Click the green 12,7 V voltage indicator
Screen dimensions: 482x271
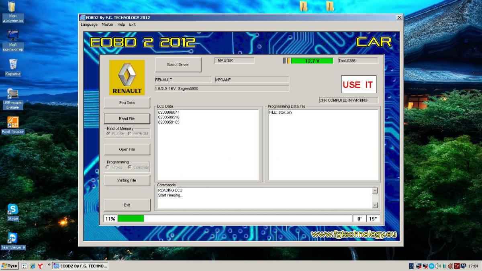312,61
